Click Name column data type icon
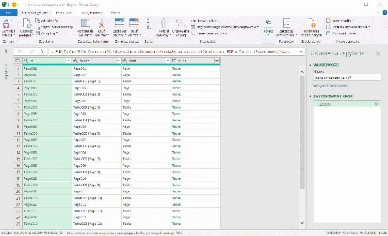Image resolution: width=388 pixels, height=236 pixels. click(x=76, y=61)
